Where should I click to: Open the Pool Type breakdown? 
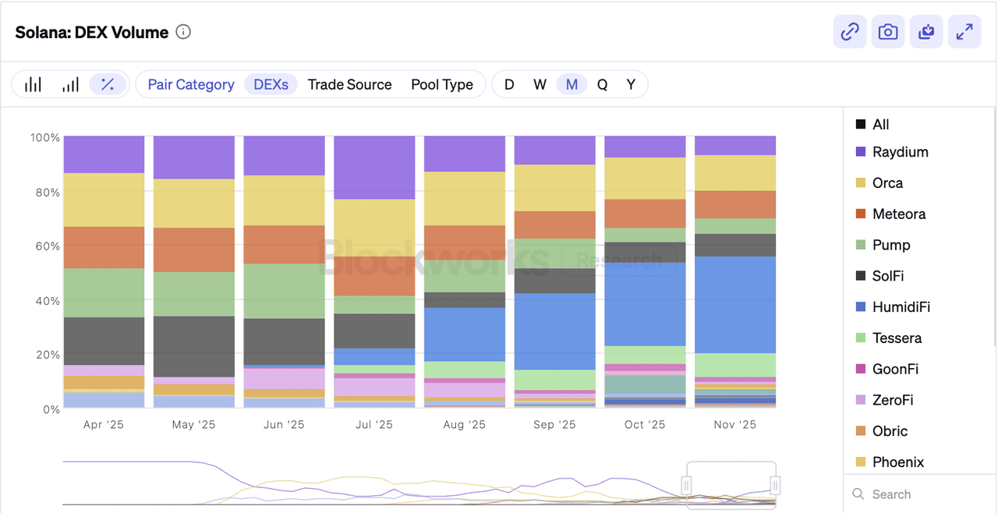click(442, 84)
